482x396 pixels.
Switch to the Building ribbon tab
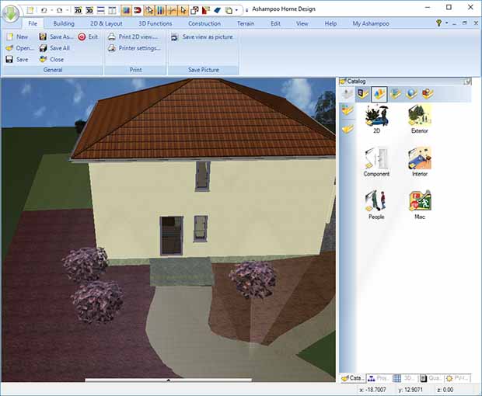[x=64, y=23]
